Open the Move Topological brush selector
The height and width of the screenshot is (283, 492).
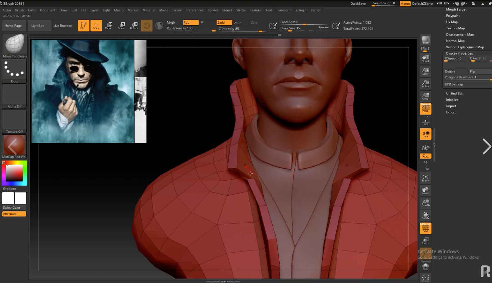click(14, 45)
